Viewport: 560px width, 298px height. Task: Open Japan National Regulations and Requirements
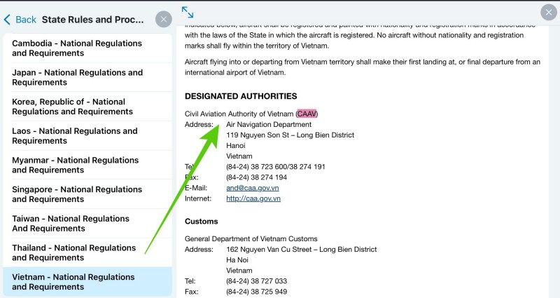click(x=77, y=77)
